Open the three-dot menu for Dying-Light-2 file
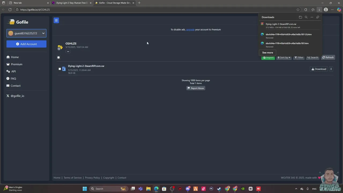The image size is (343, 193). [x=331, y=69]
